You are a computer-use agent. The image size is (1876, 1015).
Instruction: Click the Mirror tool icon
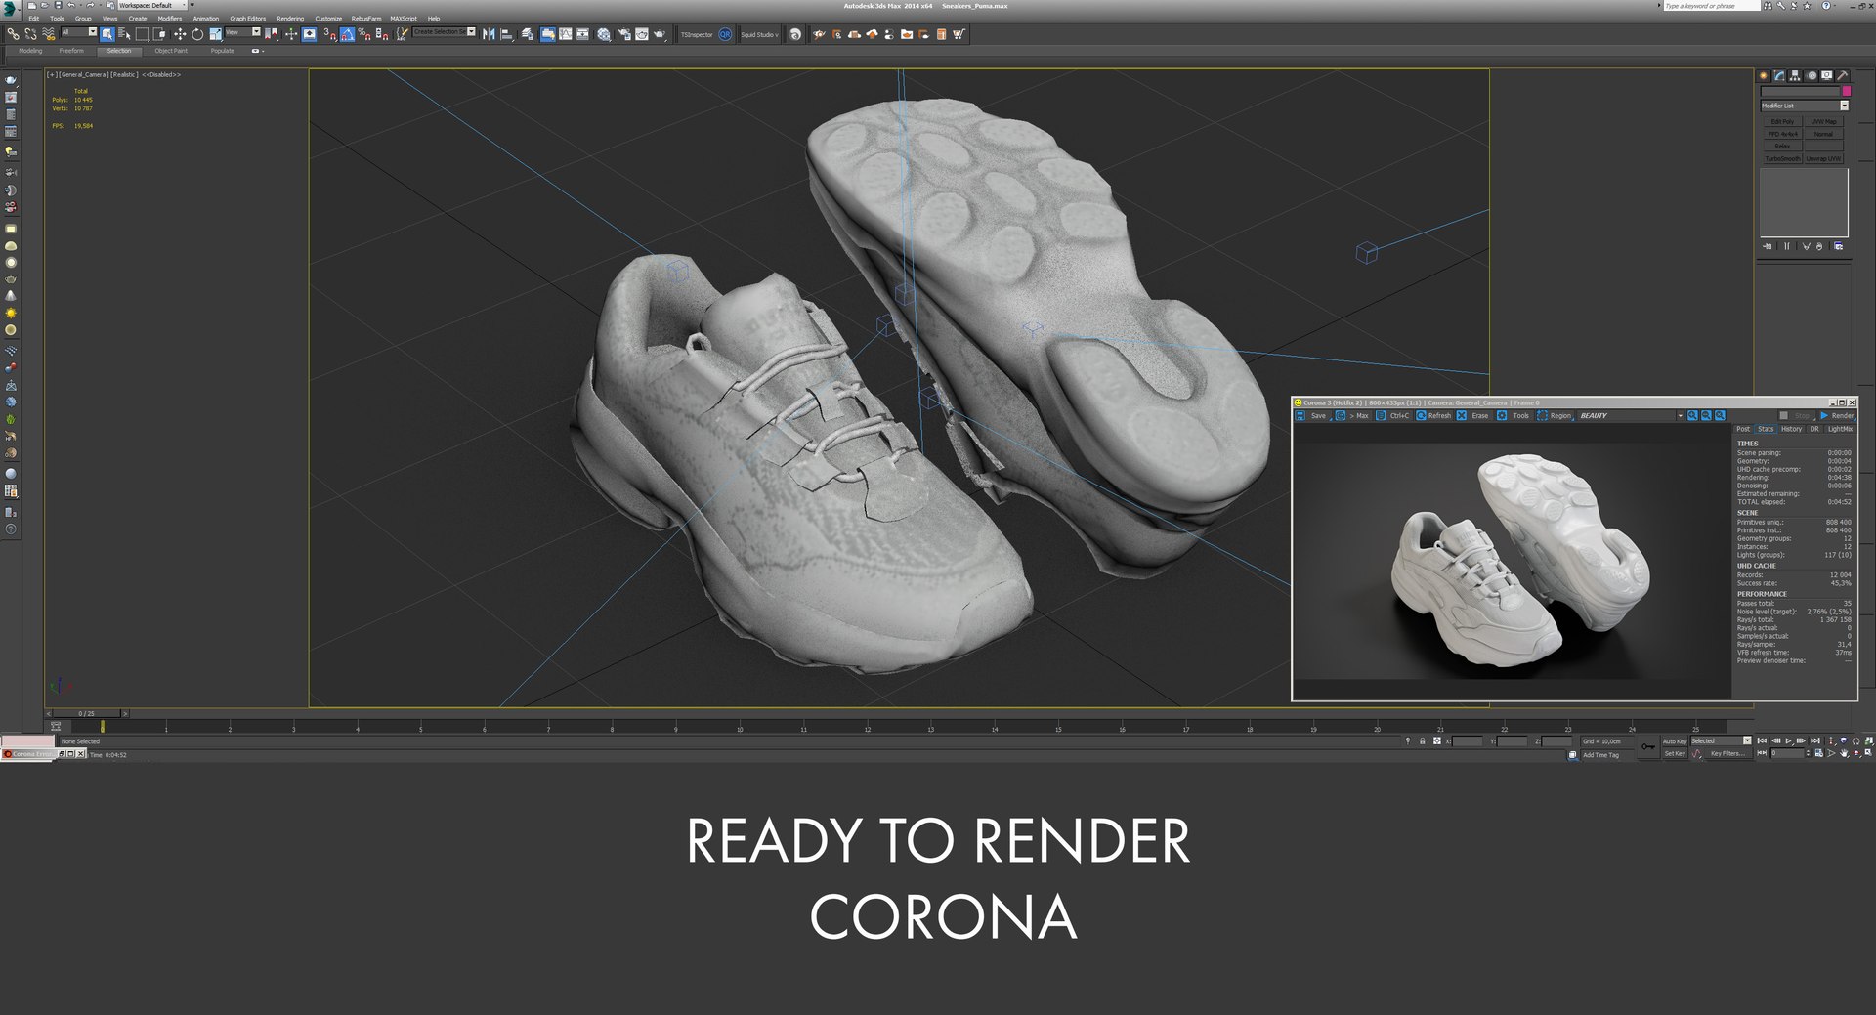(x=490, y=34)
